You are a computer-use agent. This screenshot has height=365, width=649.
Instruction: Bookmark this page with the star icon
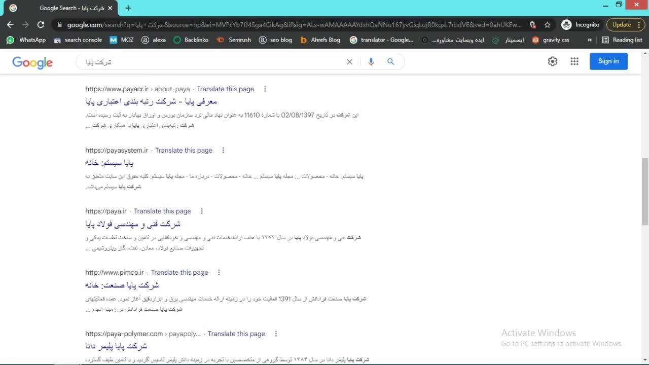click(547, 24)
